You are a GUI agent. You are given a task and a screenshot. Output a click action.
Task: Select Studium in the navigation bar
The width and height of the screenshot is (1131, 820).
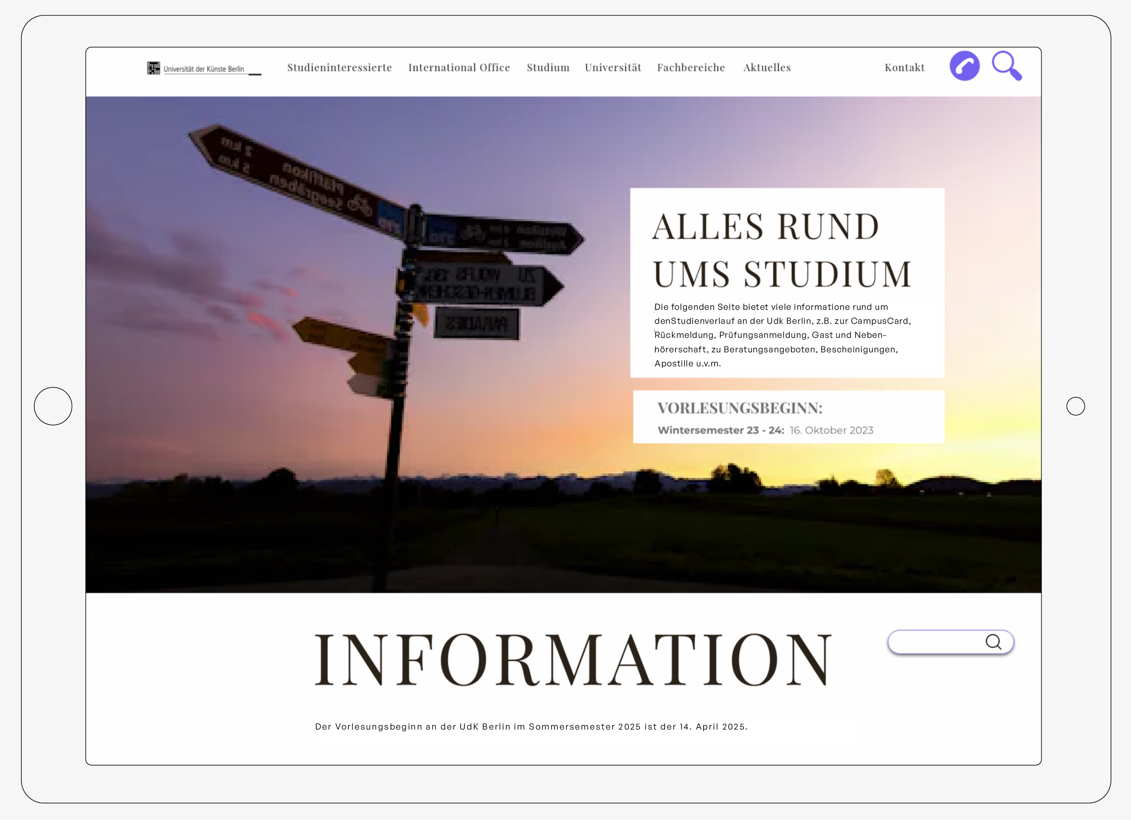click(547, 67)
